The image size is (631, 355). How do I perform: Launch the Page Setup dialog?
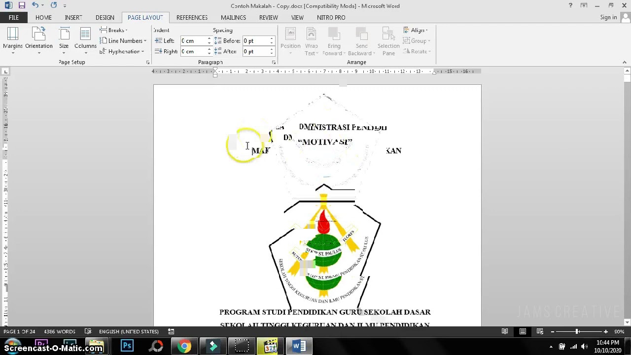click(x=147, y=63)
